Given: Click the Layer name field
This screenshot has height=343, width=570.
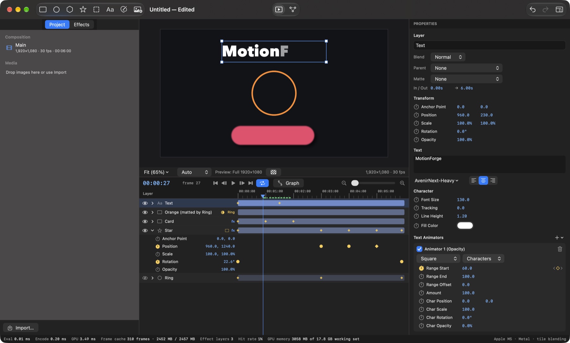Looking at the screenshot, I should coord(489,45).
